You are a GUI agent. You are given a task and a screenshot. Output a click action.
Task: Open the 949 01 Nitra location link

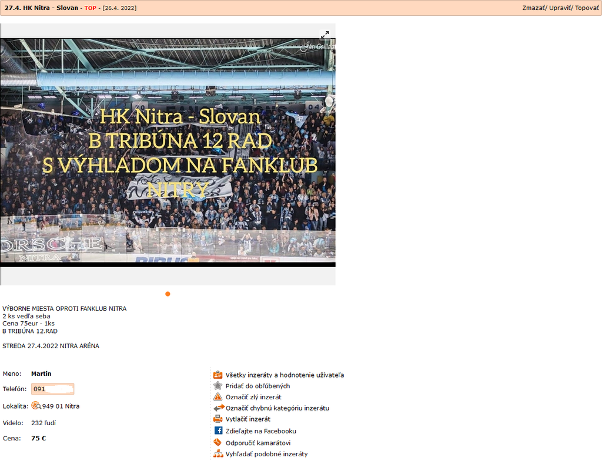click(x=61, y=406)
